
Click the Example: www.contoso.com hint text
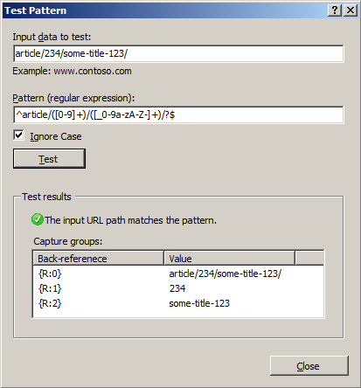[x=72, y=71]
